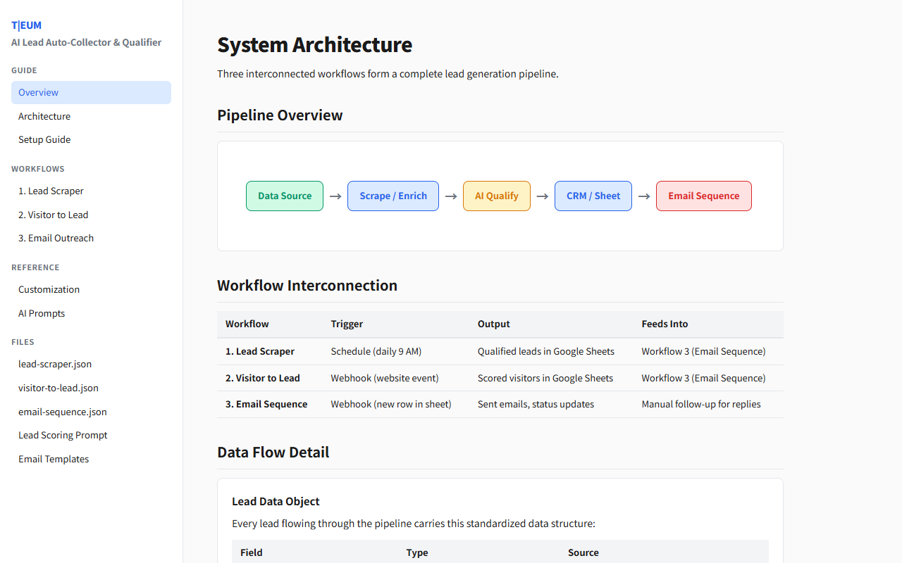Screen dimensions: 902x563
Task: Open the Lead Scoring Prompt file
Action: [63, 435]
